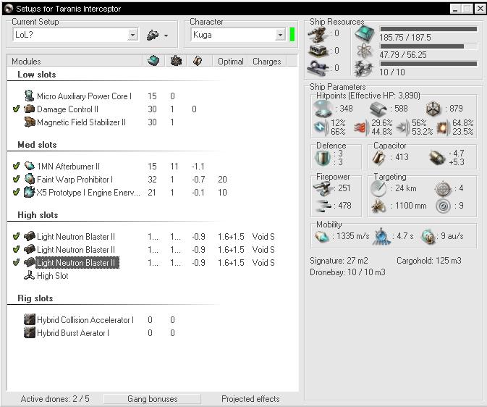Click the armor hitpoints icon showing 588
This screenshot has width=487, height=407.
tap(378, 109)
